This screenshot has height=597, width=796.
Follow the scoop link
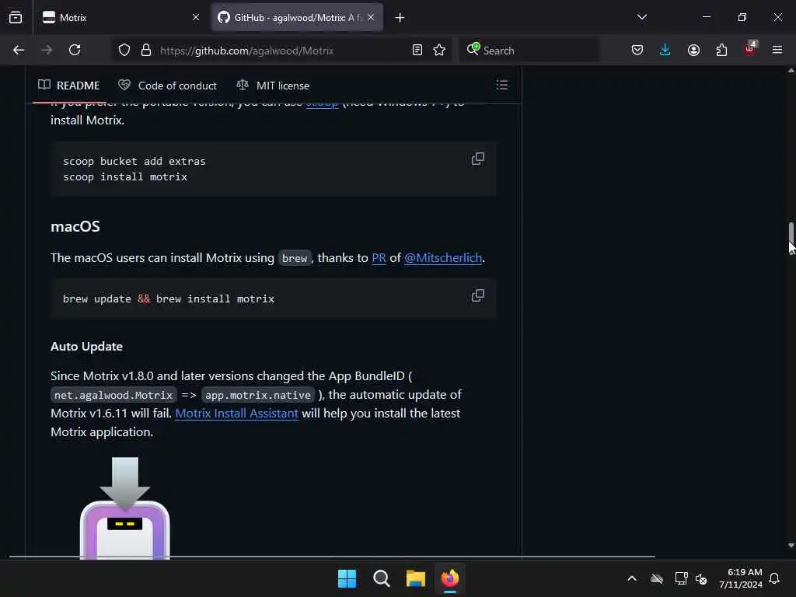(323, 104)
